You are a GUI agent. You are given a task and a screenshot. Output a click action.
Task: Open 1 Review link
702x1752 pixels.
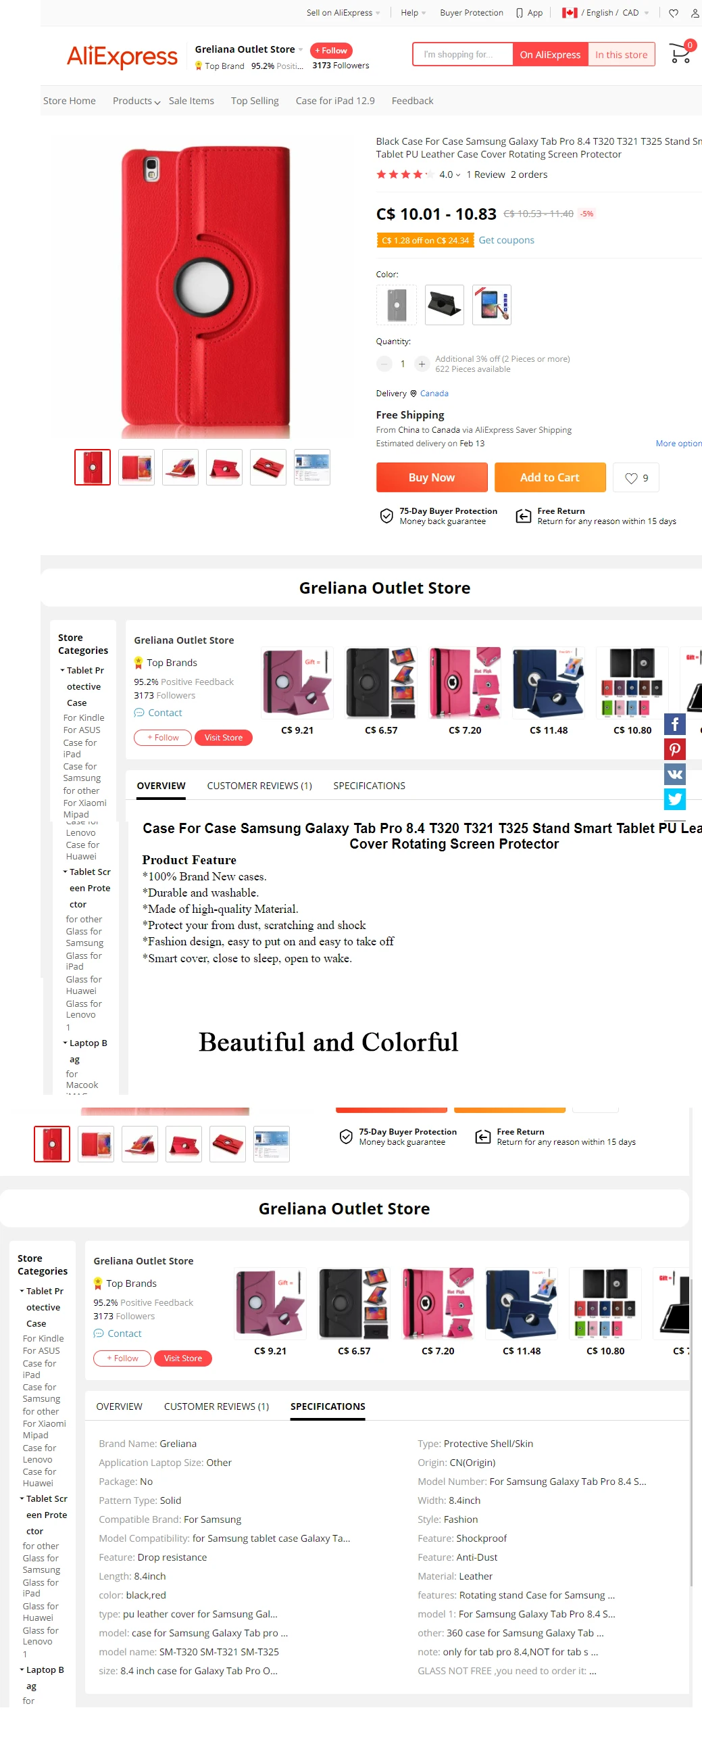[486, 174]
